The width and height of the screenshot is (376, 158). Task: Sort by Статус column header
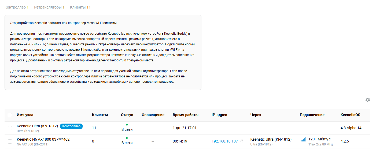click(127, 115)
